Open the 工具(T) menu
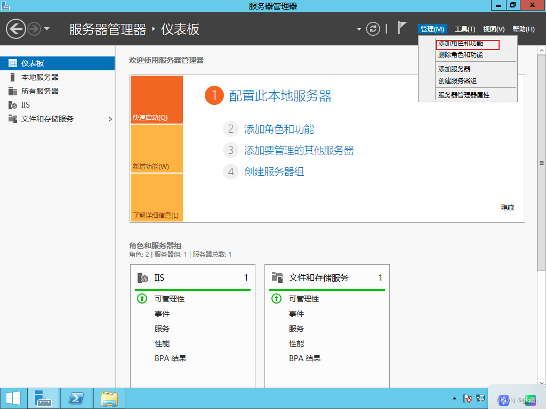Image resolution: width=546 pixels, height=409 pixels. point(464,29)
